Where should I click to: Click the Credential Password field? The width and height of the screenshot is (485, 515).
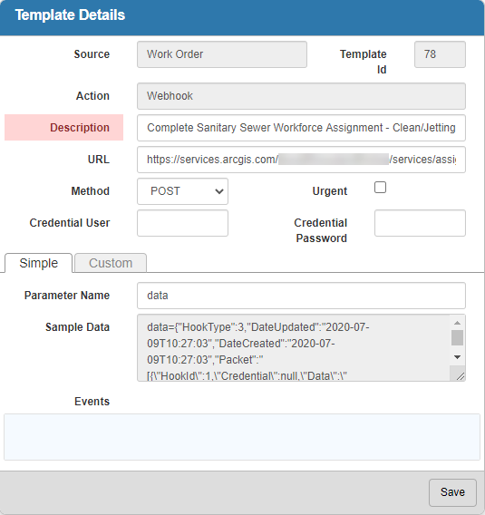[x=420, y=223]
